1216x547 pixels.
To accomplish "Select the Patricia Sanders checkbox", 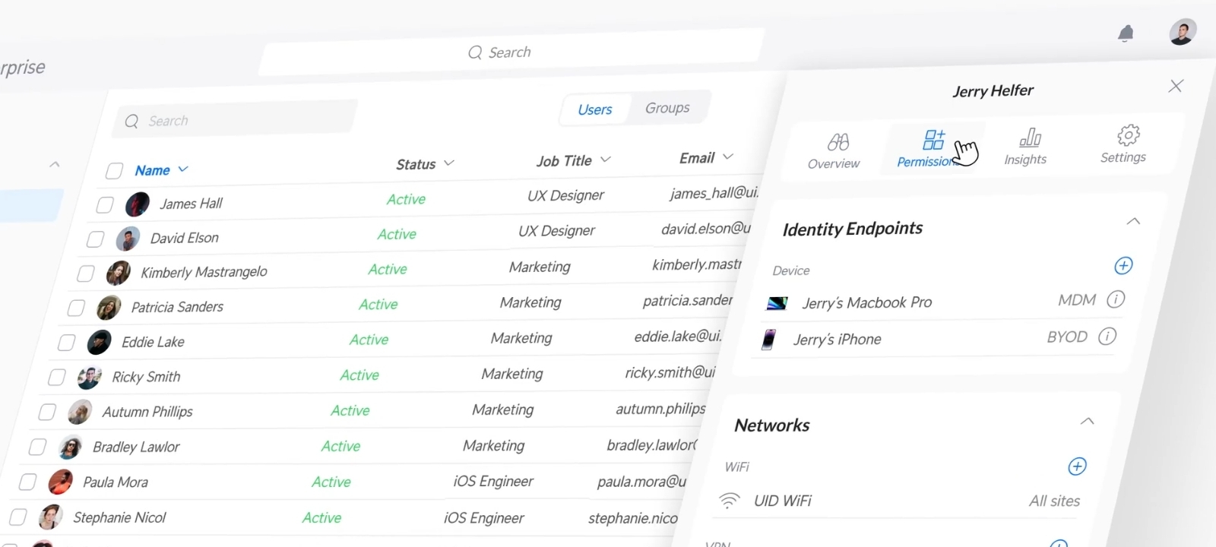I will pyautogui.click(x=76, y=308).
